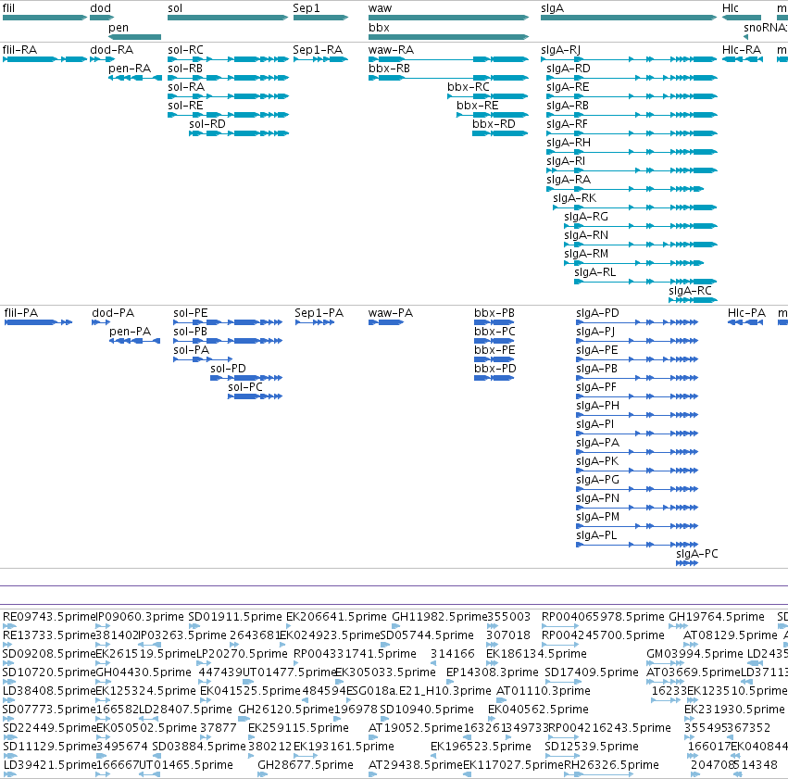Click EST GM03994.5prime

coord(694,654)
